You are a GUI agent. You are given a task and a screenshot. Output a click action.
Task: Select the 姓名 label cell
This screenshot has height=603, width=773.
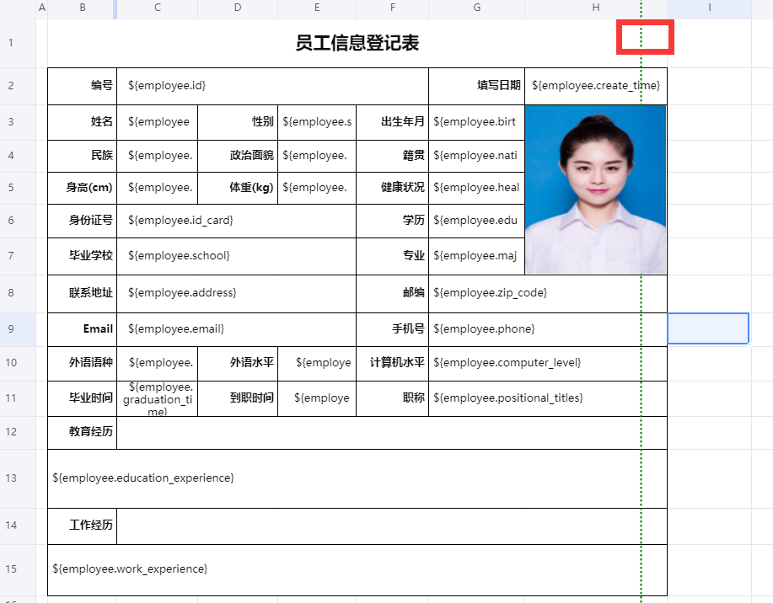tap(83, 122)
